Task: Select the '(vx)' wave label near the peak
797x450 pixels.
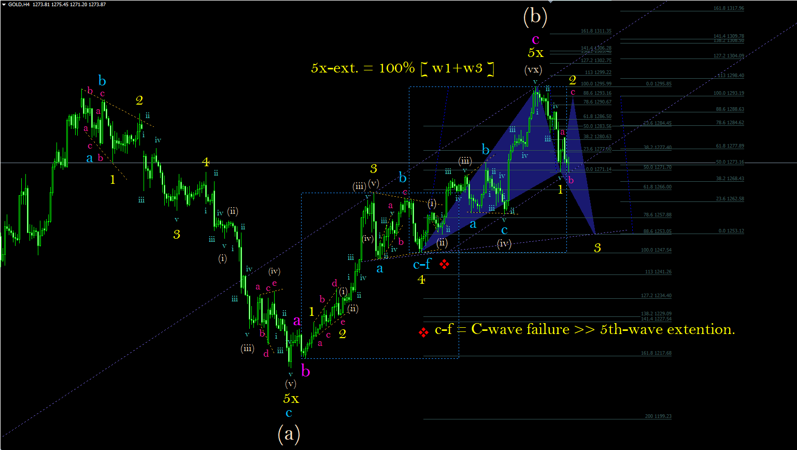Action: (533, 69)
